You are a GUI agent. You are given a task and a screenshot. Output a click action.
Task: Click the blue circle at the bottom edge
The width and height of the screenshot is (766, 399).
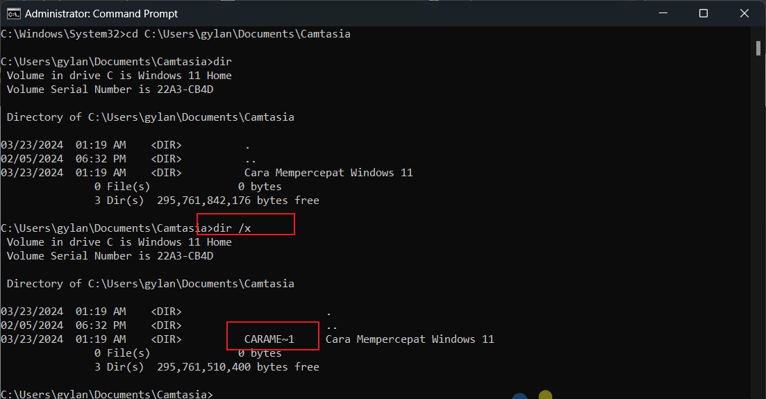[519, 396]
